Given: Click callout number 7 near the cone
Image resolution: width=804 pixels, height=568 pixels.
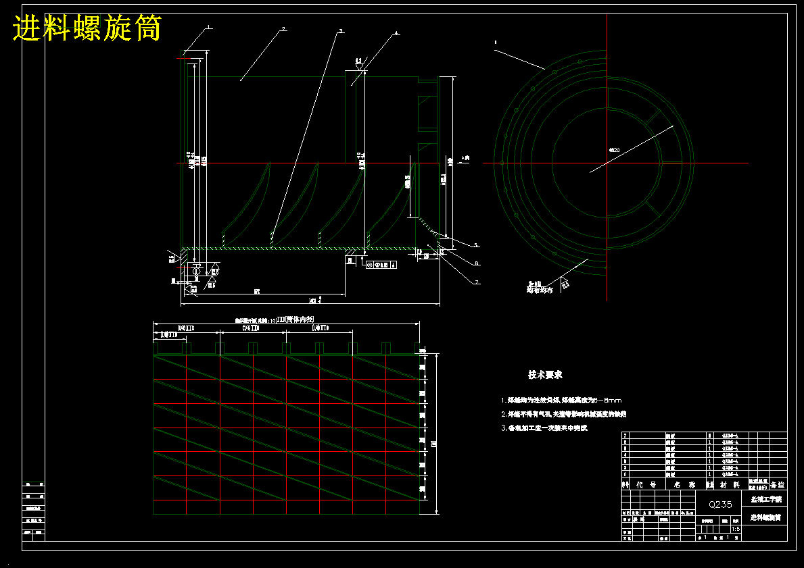Looking at the screenshot, I should pyautogui.click(x=476, y=282).
